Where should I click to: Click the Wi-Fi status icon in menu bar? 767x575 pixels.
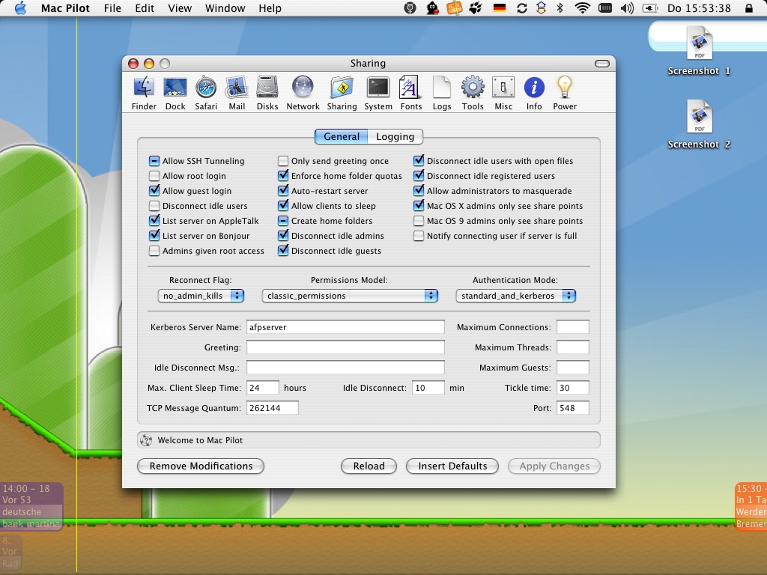click(582, 8)
